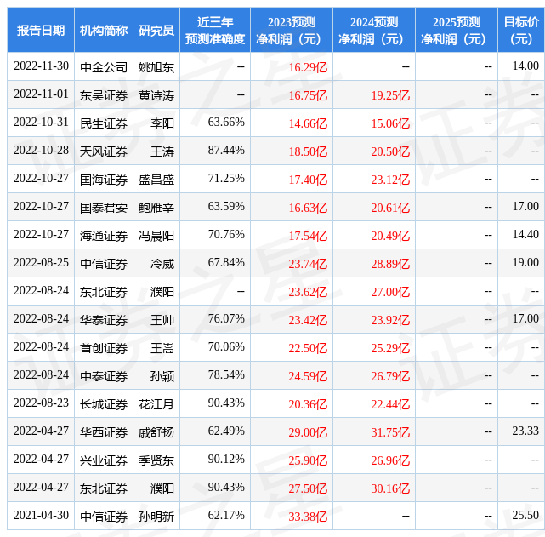Click the 2024预测净利润 column header

(374, 31)
